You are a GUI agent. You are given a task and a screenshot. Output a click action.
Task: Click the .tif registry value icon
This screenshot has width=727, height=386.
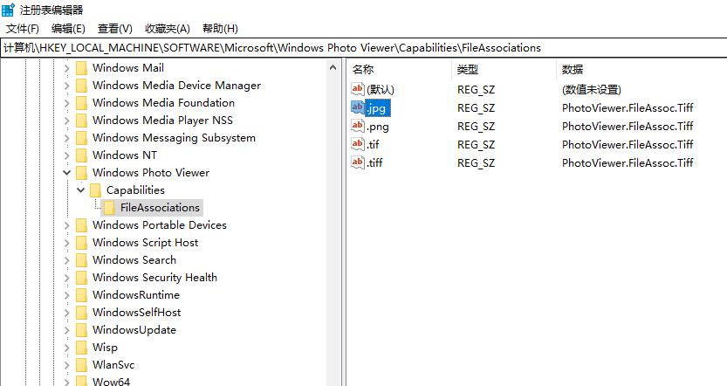tap(358, 144)
